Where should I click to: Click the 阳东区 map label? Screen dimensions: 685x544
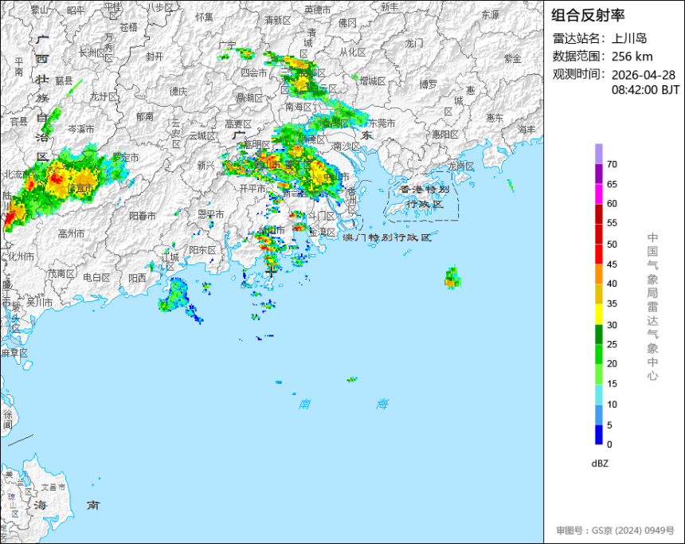coord(202,250)
